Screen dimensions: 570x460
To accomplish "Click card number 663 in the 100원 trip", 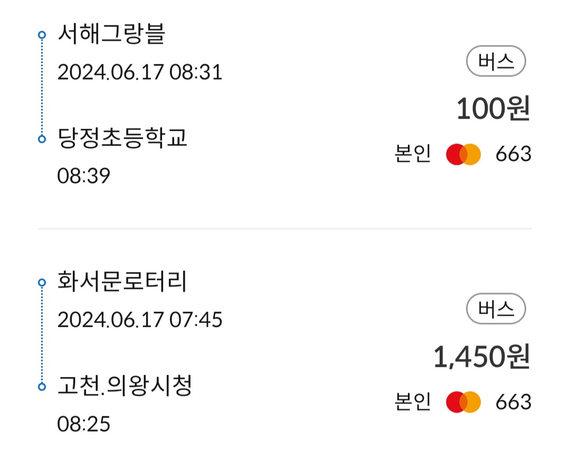I will point(513,154).
